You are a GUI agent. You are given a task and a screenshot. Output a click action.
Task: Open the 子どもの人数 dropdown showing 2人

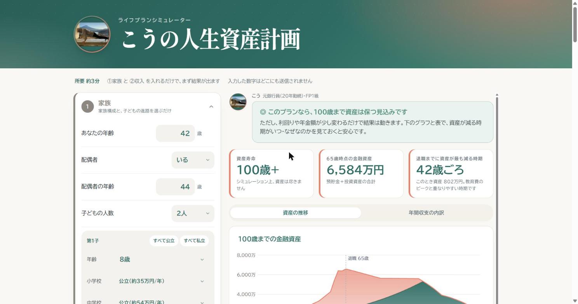point(193,213)
